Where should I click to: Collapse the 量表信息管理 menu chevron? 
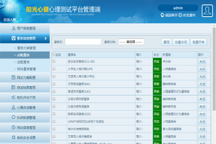(x=46, y=38)
